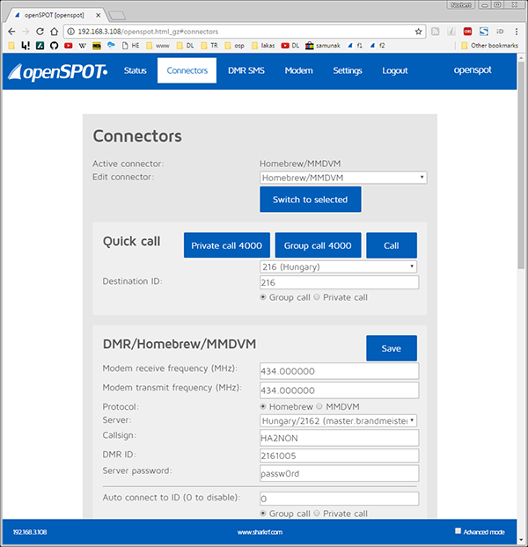Click the 'Switch to selected' button
Image resolution: width=528 pixels, height=547 pixels.
tap(311, 200)
